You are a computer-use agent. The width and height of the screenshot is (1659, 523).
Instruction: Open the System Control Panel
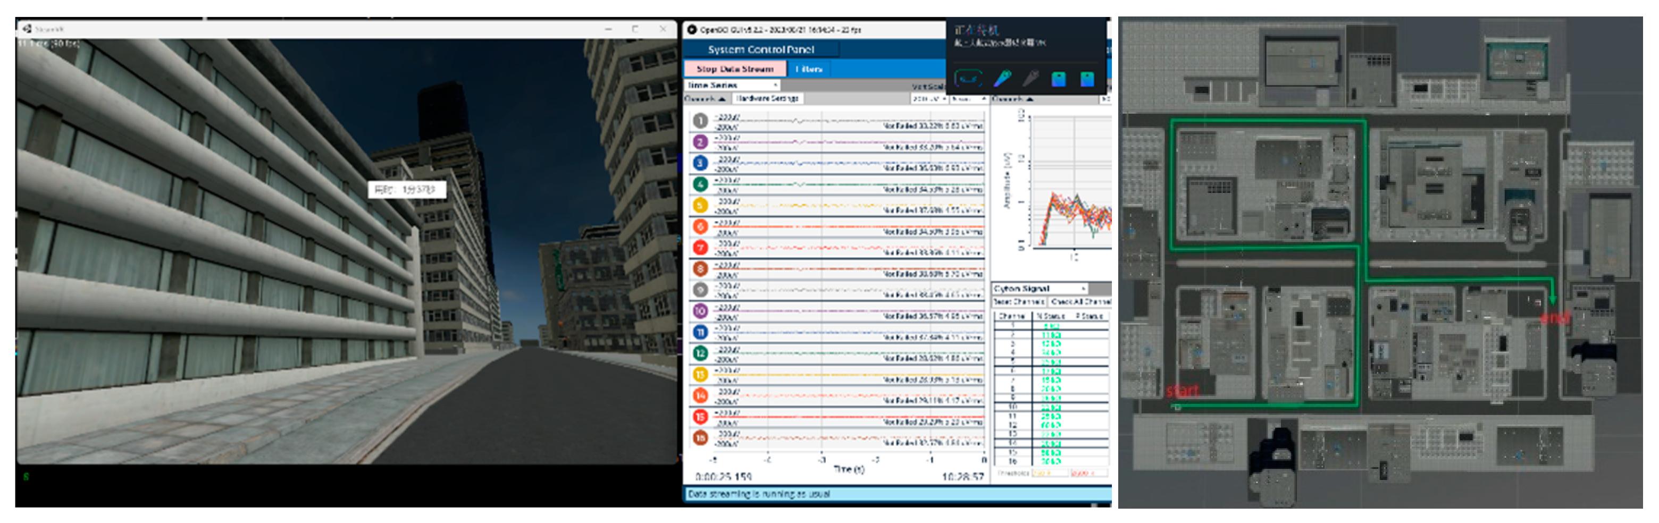[760, 49]
